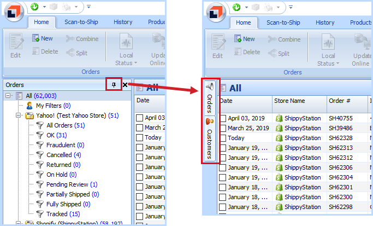Click Delete in the left window ribbon
Image resolution: width=373 pixels, height=226 pixels.
(45, 51)
